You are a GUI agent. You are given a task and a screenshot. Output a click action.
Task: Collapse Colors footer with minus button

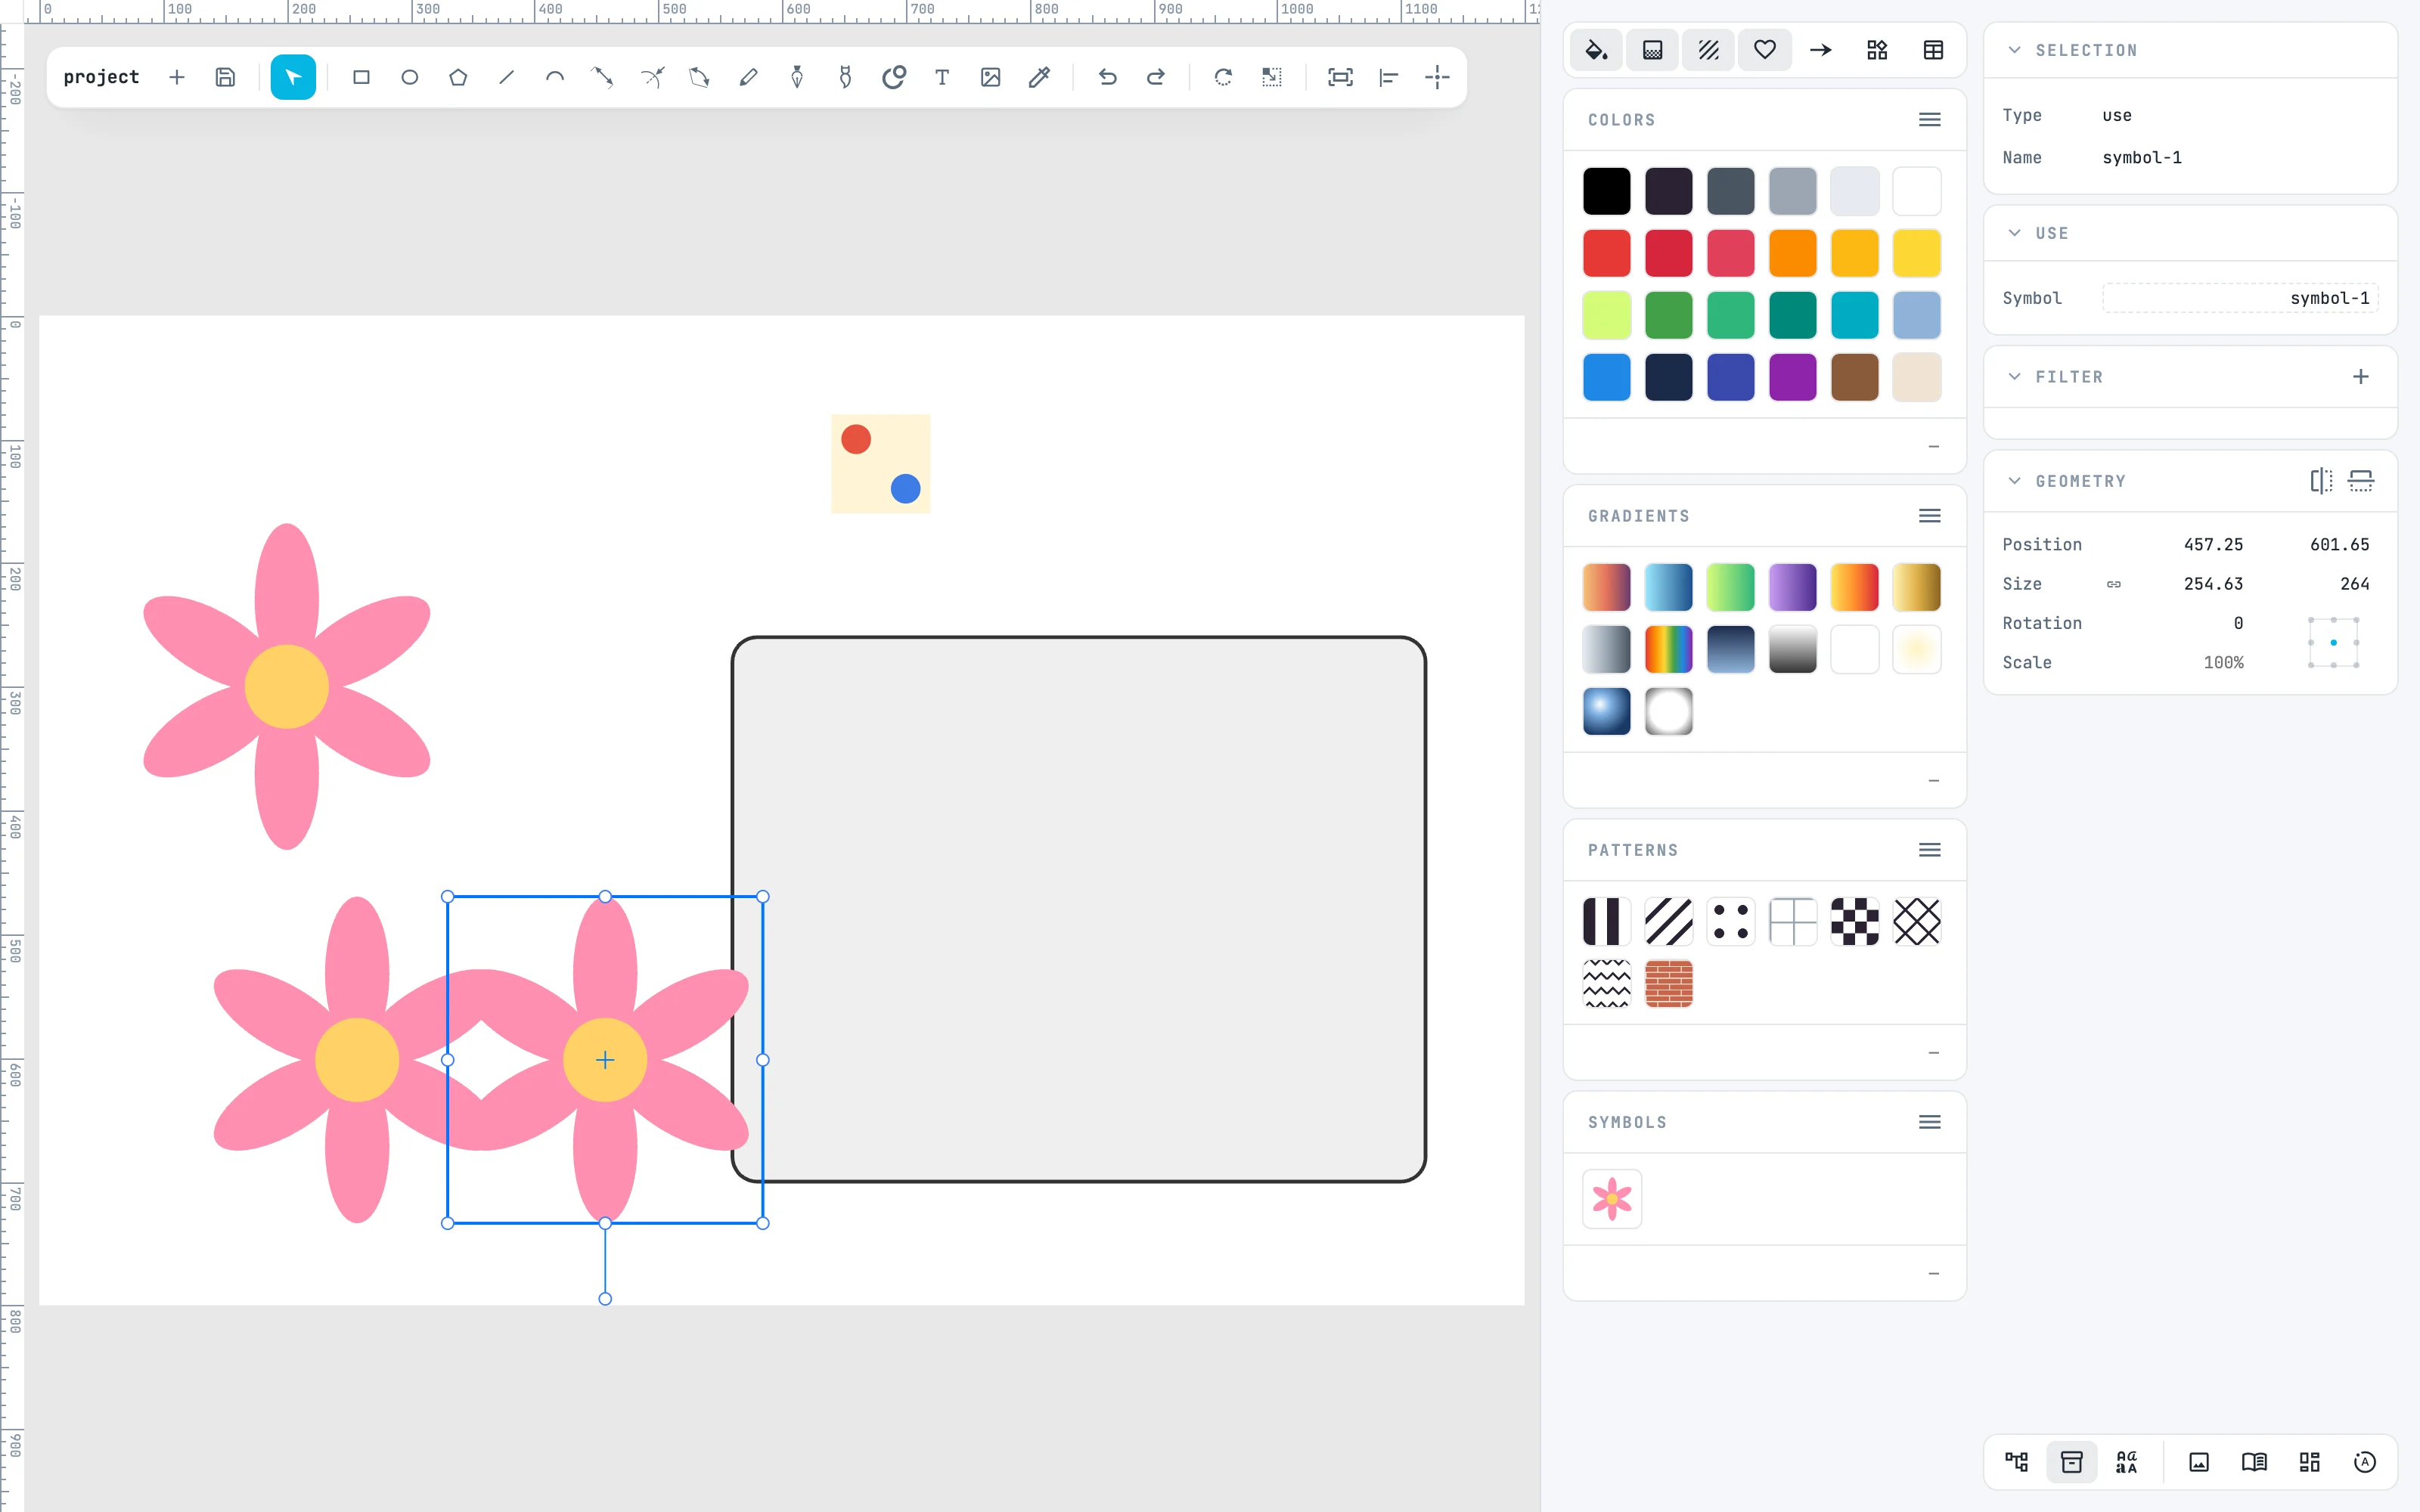click(1933, 447)
